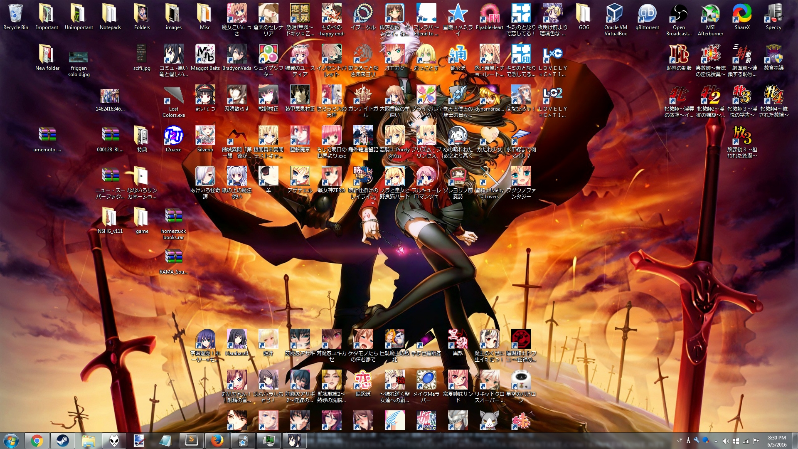Launch 恥辱の制服 shortcut
The width and height of the screenshot is (798, 449).
tap(679, 57)
